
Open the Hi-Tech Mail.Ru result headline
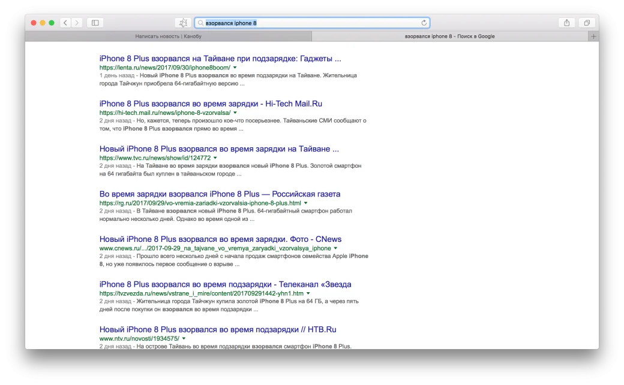[211, 104]
